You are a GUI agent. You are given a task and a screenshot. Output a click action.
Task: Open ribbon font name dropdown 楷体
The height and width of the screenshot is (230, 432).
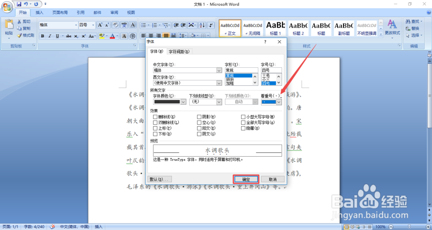76,25
